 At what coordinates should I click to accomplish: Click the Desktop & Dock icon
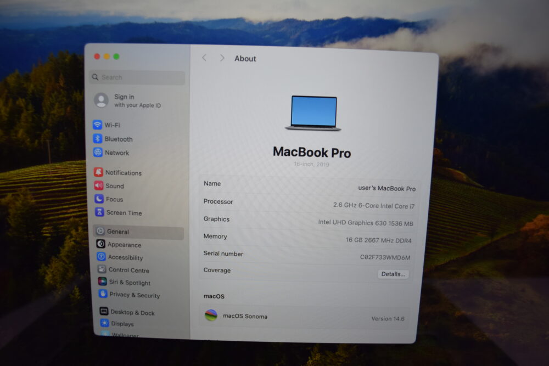pos(104,311)
